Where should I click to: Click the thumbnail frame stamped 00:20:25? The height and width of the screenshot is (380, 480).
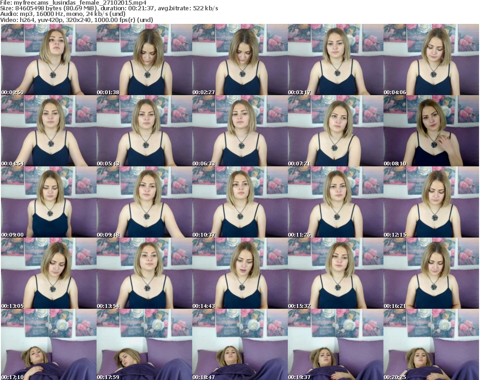431,344
